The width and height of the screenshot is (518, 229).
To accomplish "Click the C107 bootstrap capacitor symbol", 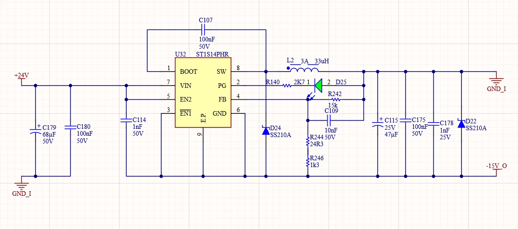I will (203, 31).
